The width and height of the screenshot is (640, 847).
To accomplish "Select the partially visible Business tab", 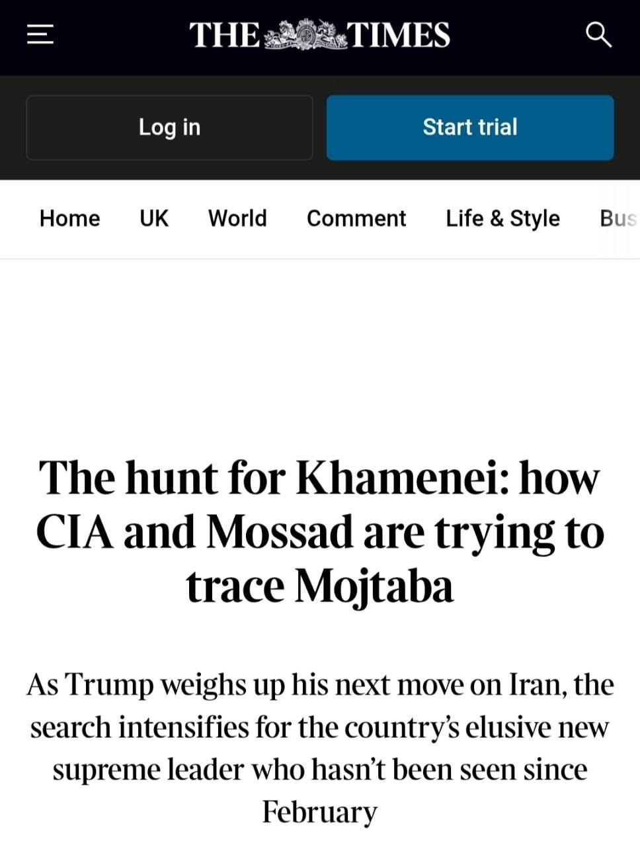I will click(619, 218).
